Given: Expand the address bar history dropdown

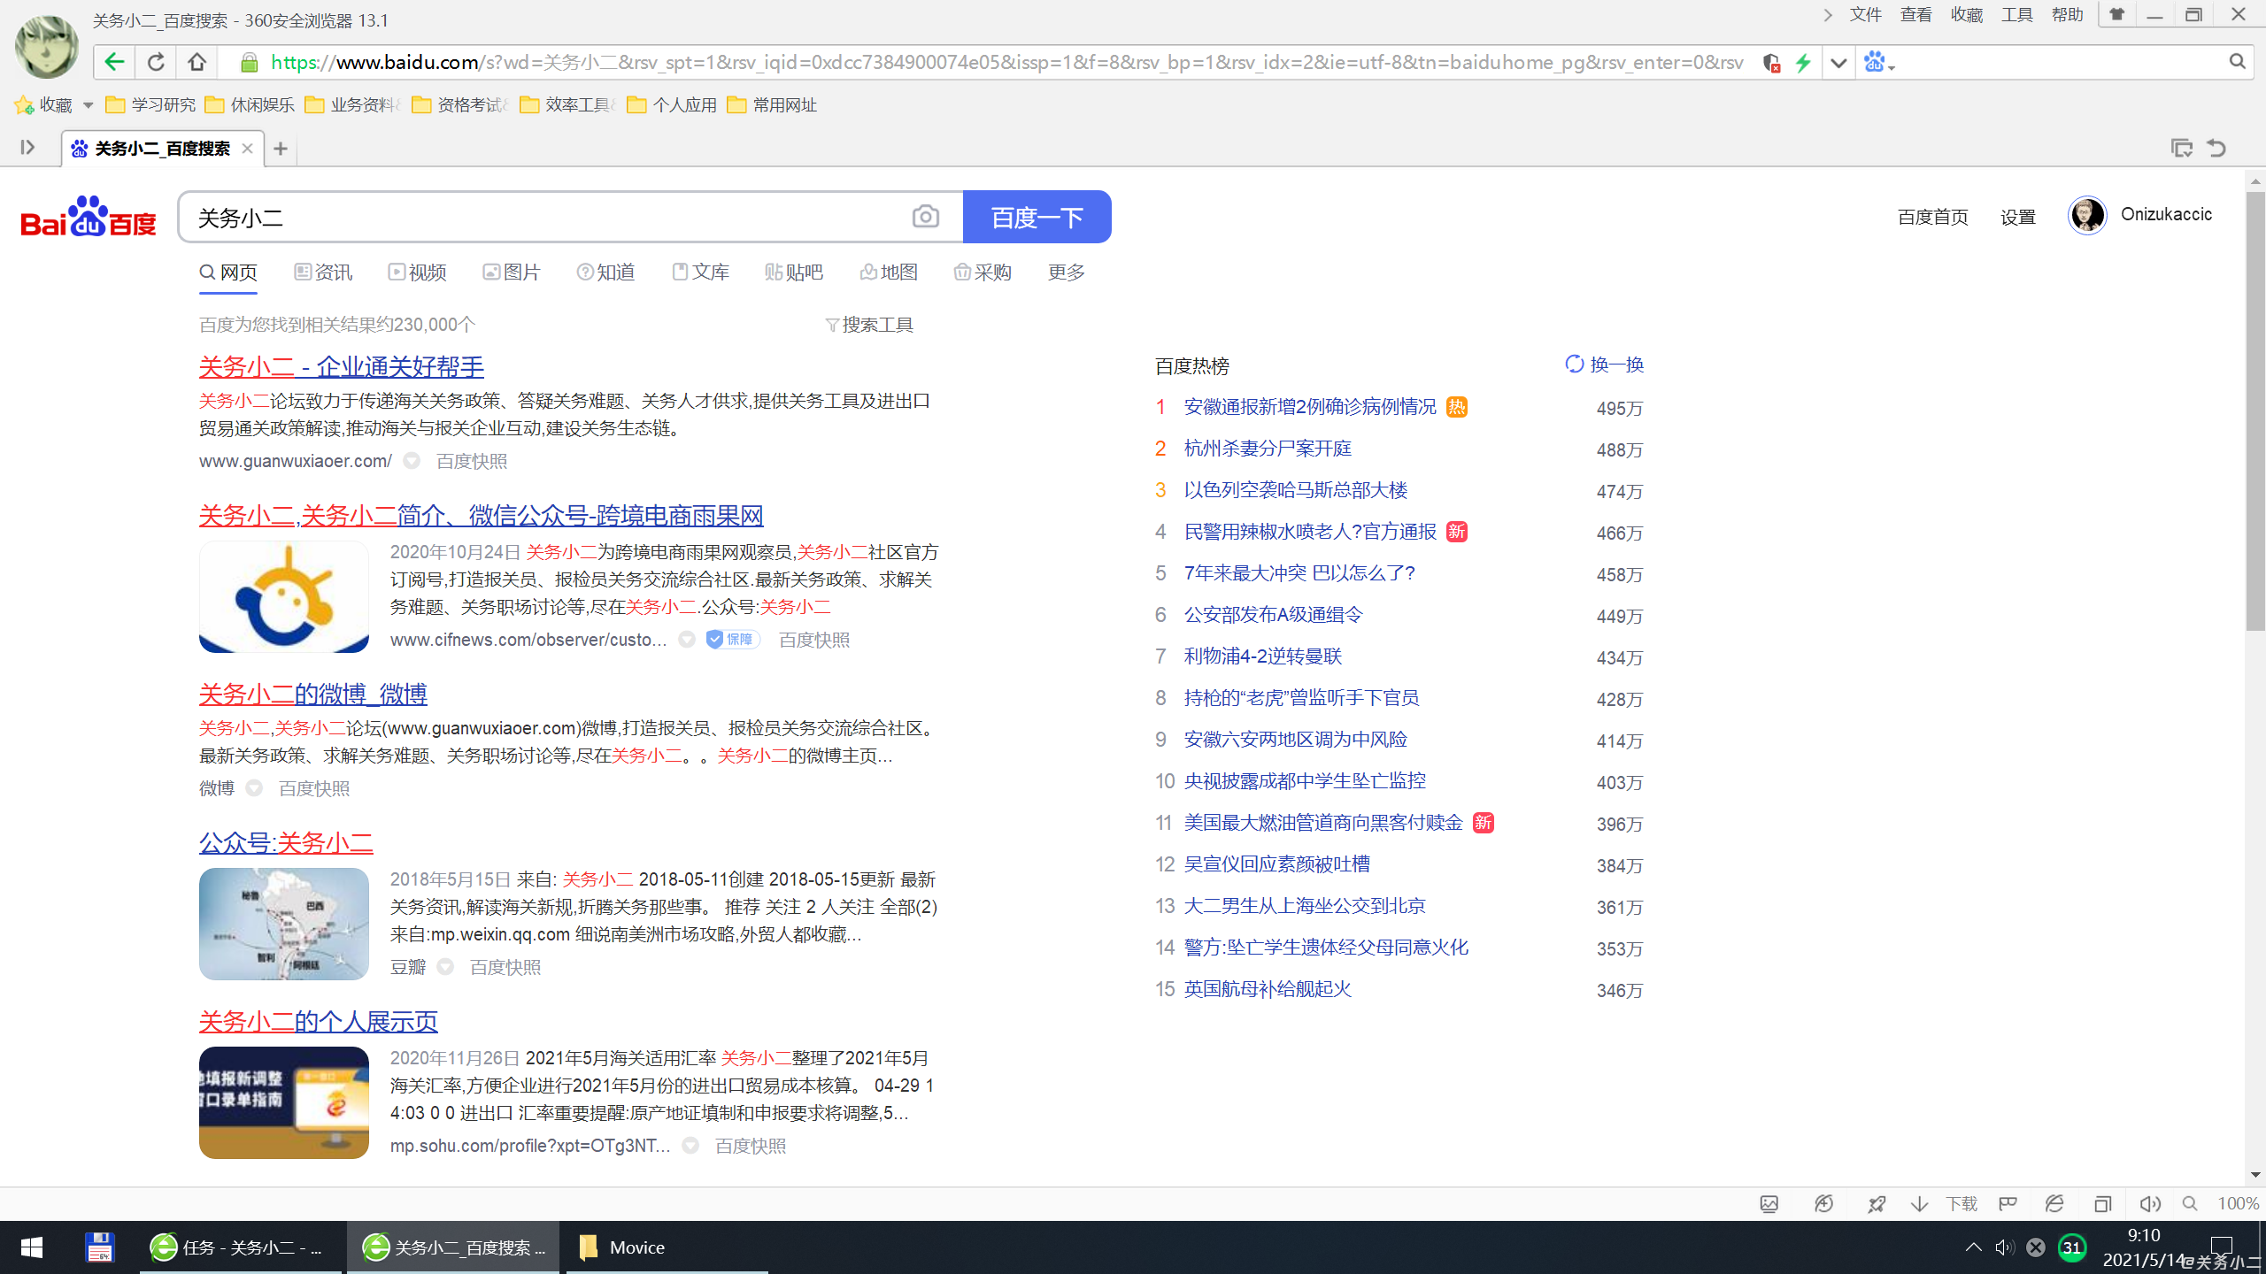Looking at the screenshot, I should [1838, 63].
